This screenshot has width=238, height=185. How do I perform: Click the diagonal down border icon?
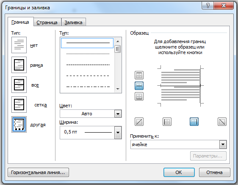coord(222,122)
